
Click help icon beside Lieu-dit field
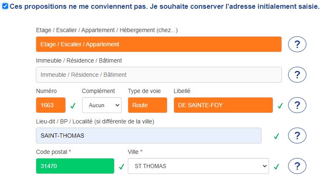297,136
